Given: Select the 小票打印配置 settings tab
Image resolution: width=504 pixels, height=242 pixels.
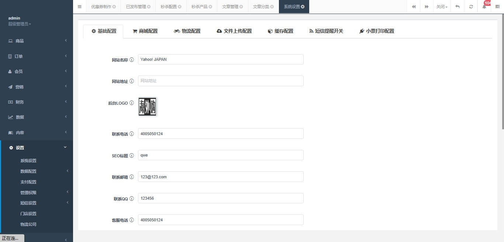Looking at the screenshot, I should pos(377,31).
